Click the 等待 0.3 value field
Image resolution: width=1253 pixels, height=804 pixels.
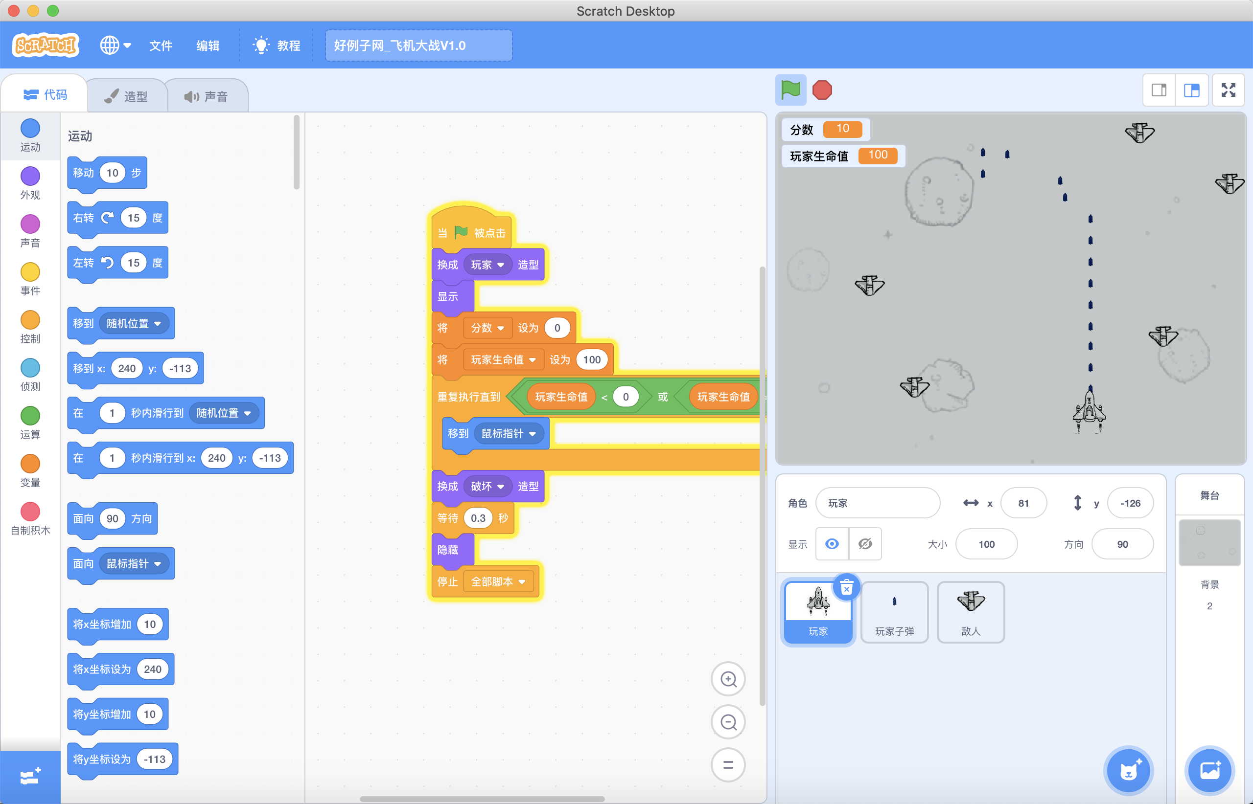478,518
